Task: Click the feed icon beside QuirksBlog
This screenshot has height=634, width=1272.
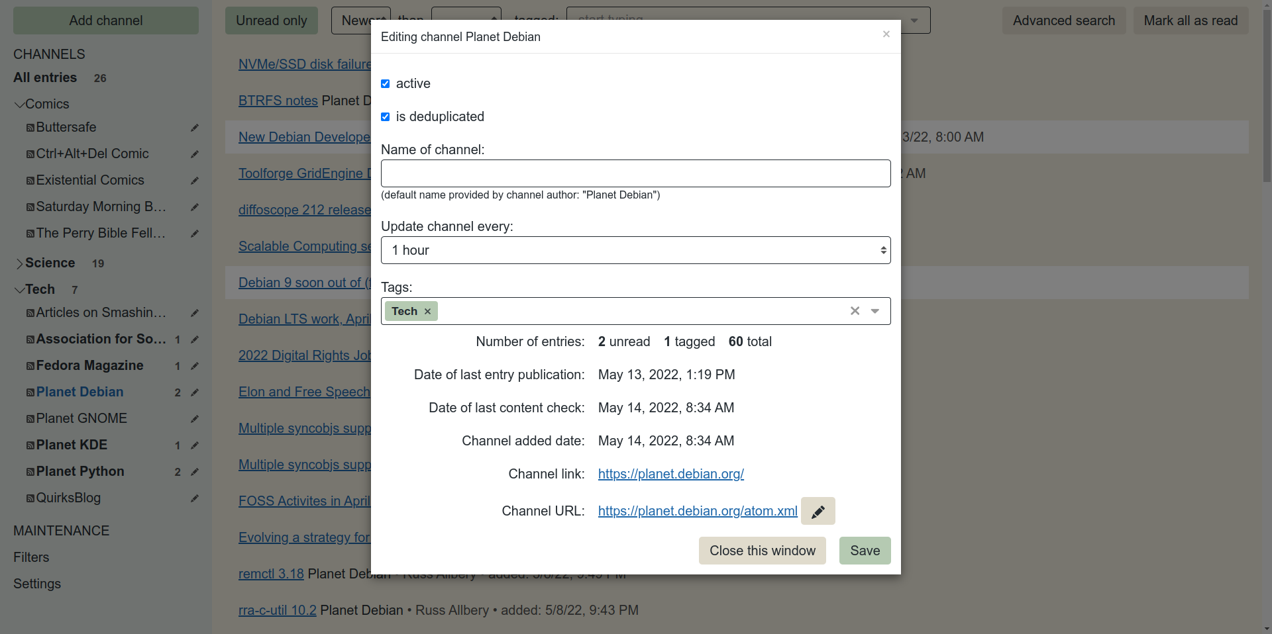Action: 30,498
